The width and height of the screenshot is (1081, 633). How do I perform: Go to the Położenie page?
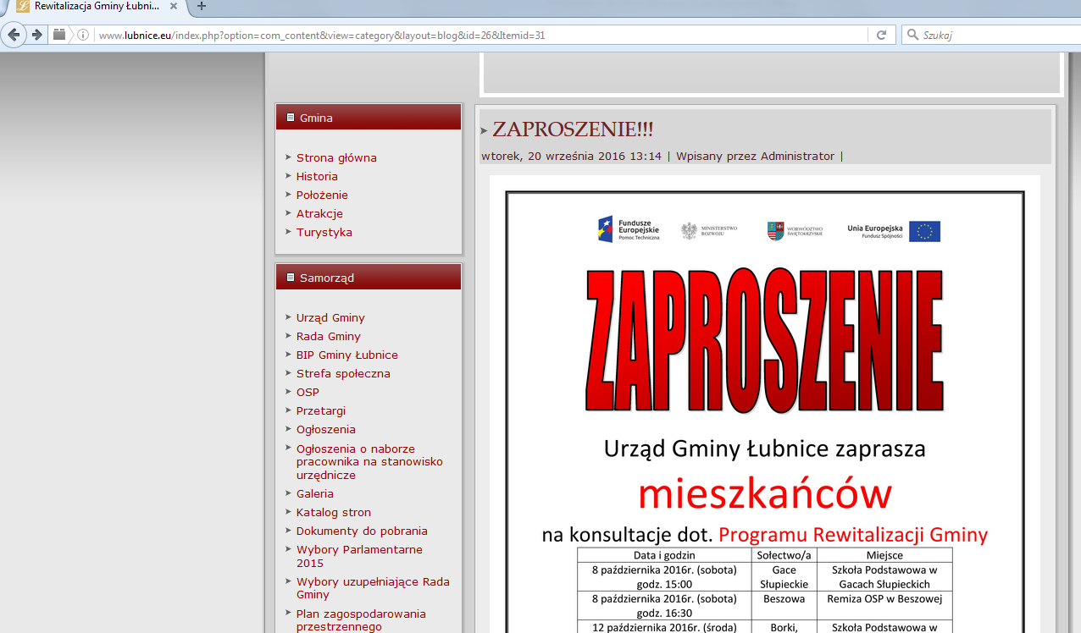pos(322,195)
